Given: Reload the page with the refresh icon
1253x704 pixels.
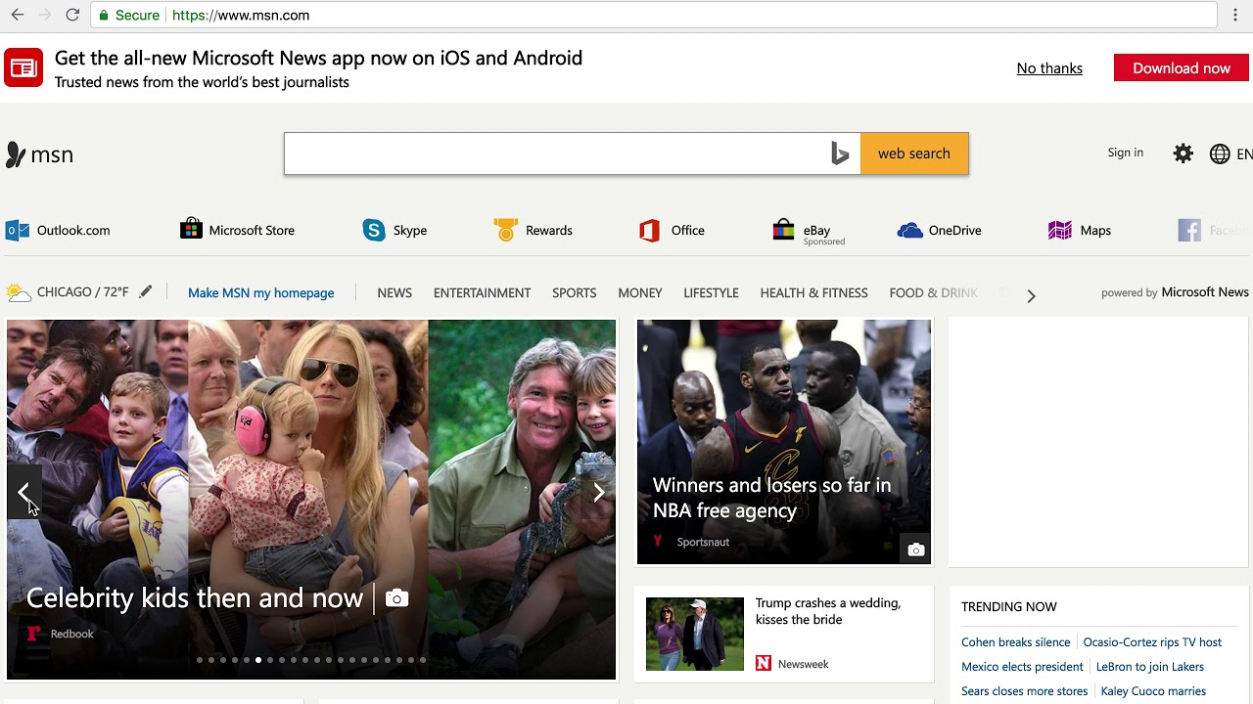Looking at the screenshot, I should tap(72, 15).
